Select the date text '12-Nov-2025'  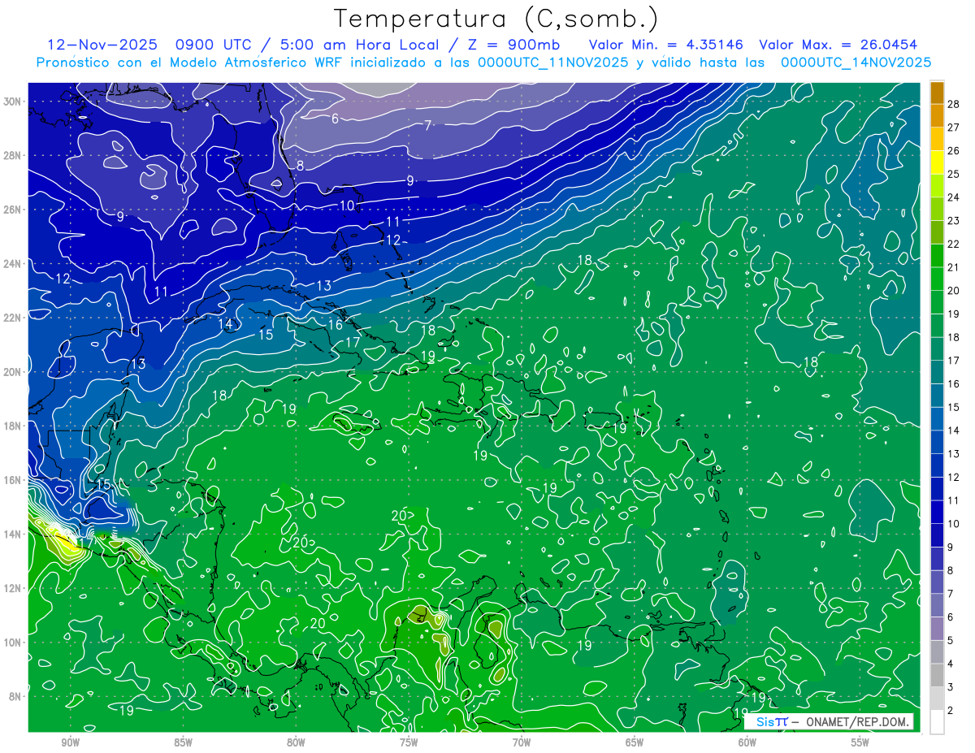coord(102,45)
